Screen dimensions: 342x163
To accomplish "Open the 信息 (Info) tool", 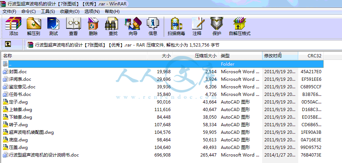I will tap(153, 23).
